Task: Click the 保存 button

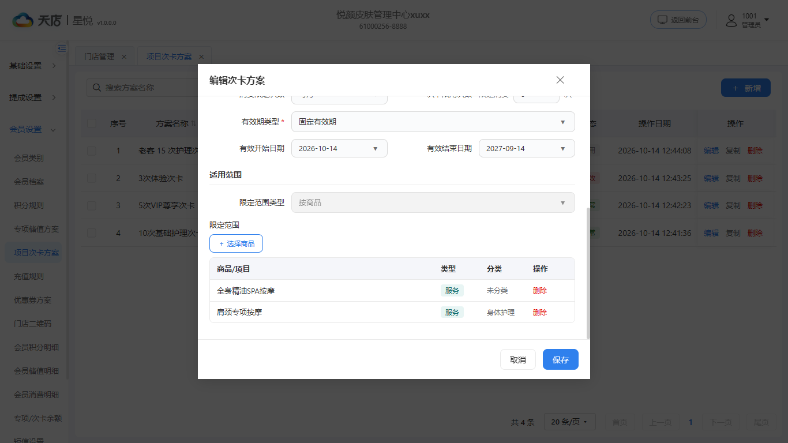Action: (561, 359)
